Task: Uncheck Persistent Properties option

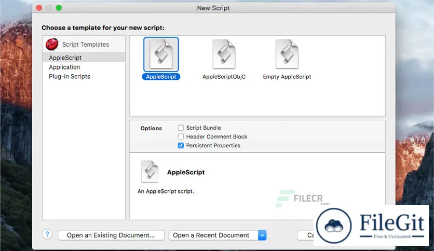Action: click(x=181, y=145)
